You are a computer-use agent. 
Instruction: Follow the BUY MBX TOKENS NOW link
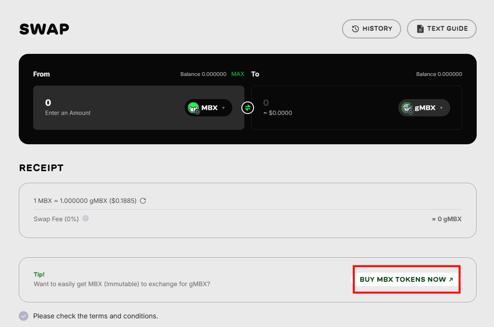[x=403, y=279]
